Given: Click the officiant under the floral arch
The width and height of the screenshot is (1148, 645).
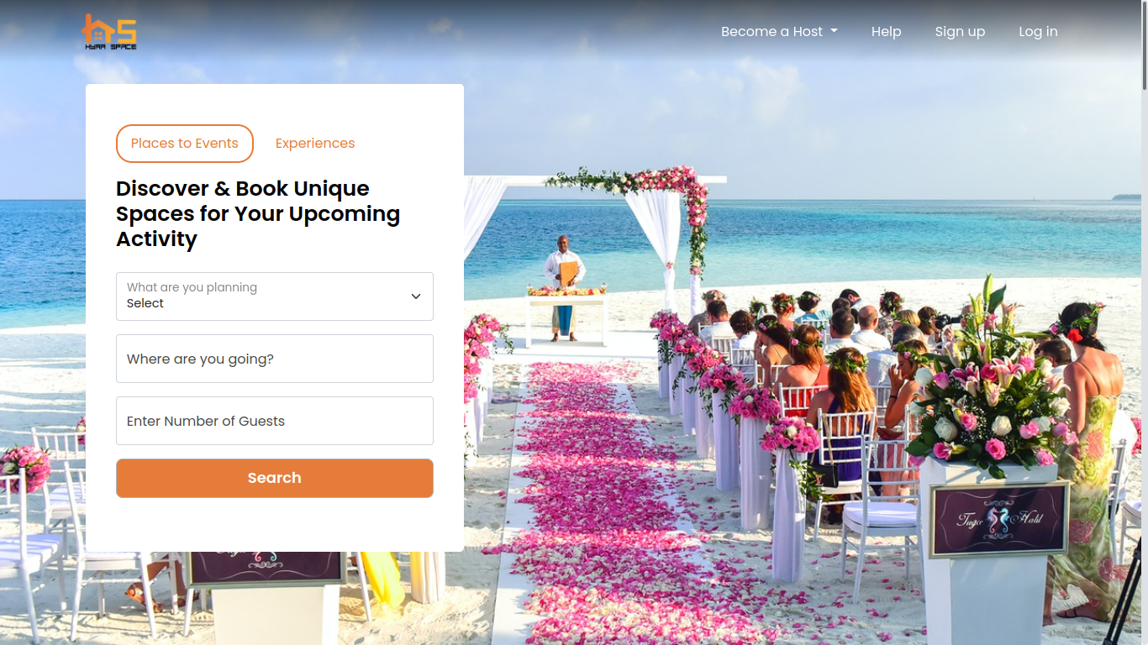Looking at the screenshot, I should tap(564, 287).
